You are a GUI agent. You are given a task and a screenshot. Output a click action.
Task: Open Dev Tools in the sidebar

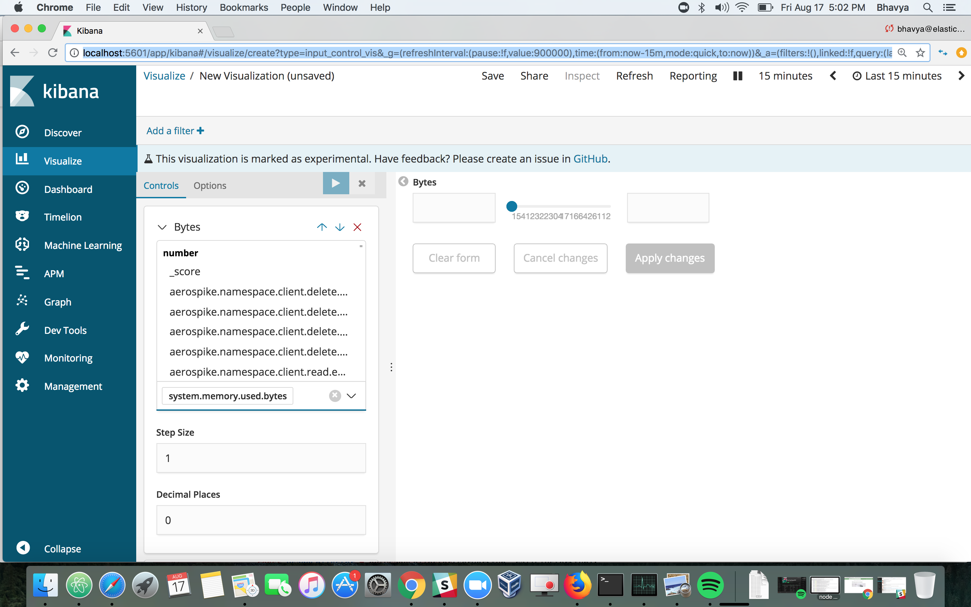(x=65, y=330)
